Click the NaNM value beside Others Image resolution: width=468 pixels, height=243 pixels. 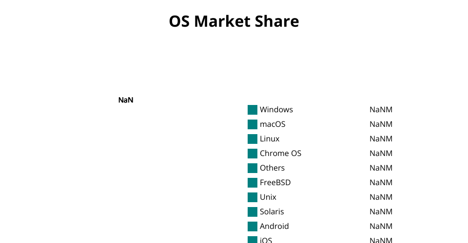coord(381,168)
